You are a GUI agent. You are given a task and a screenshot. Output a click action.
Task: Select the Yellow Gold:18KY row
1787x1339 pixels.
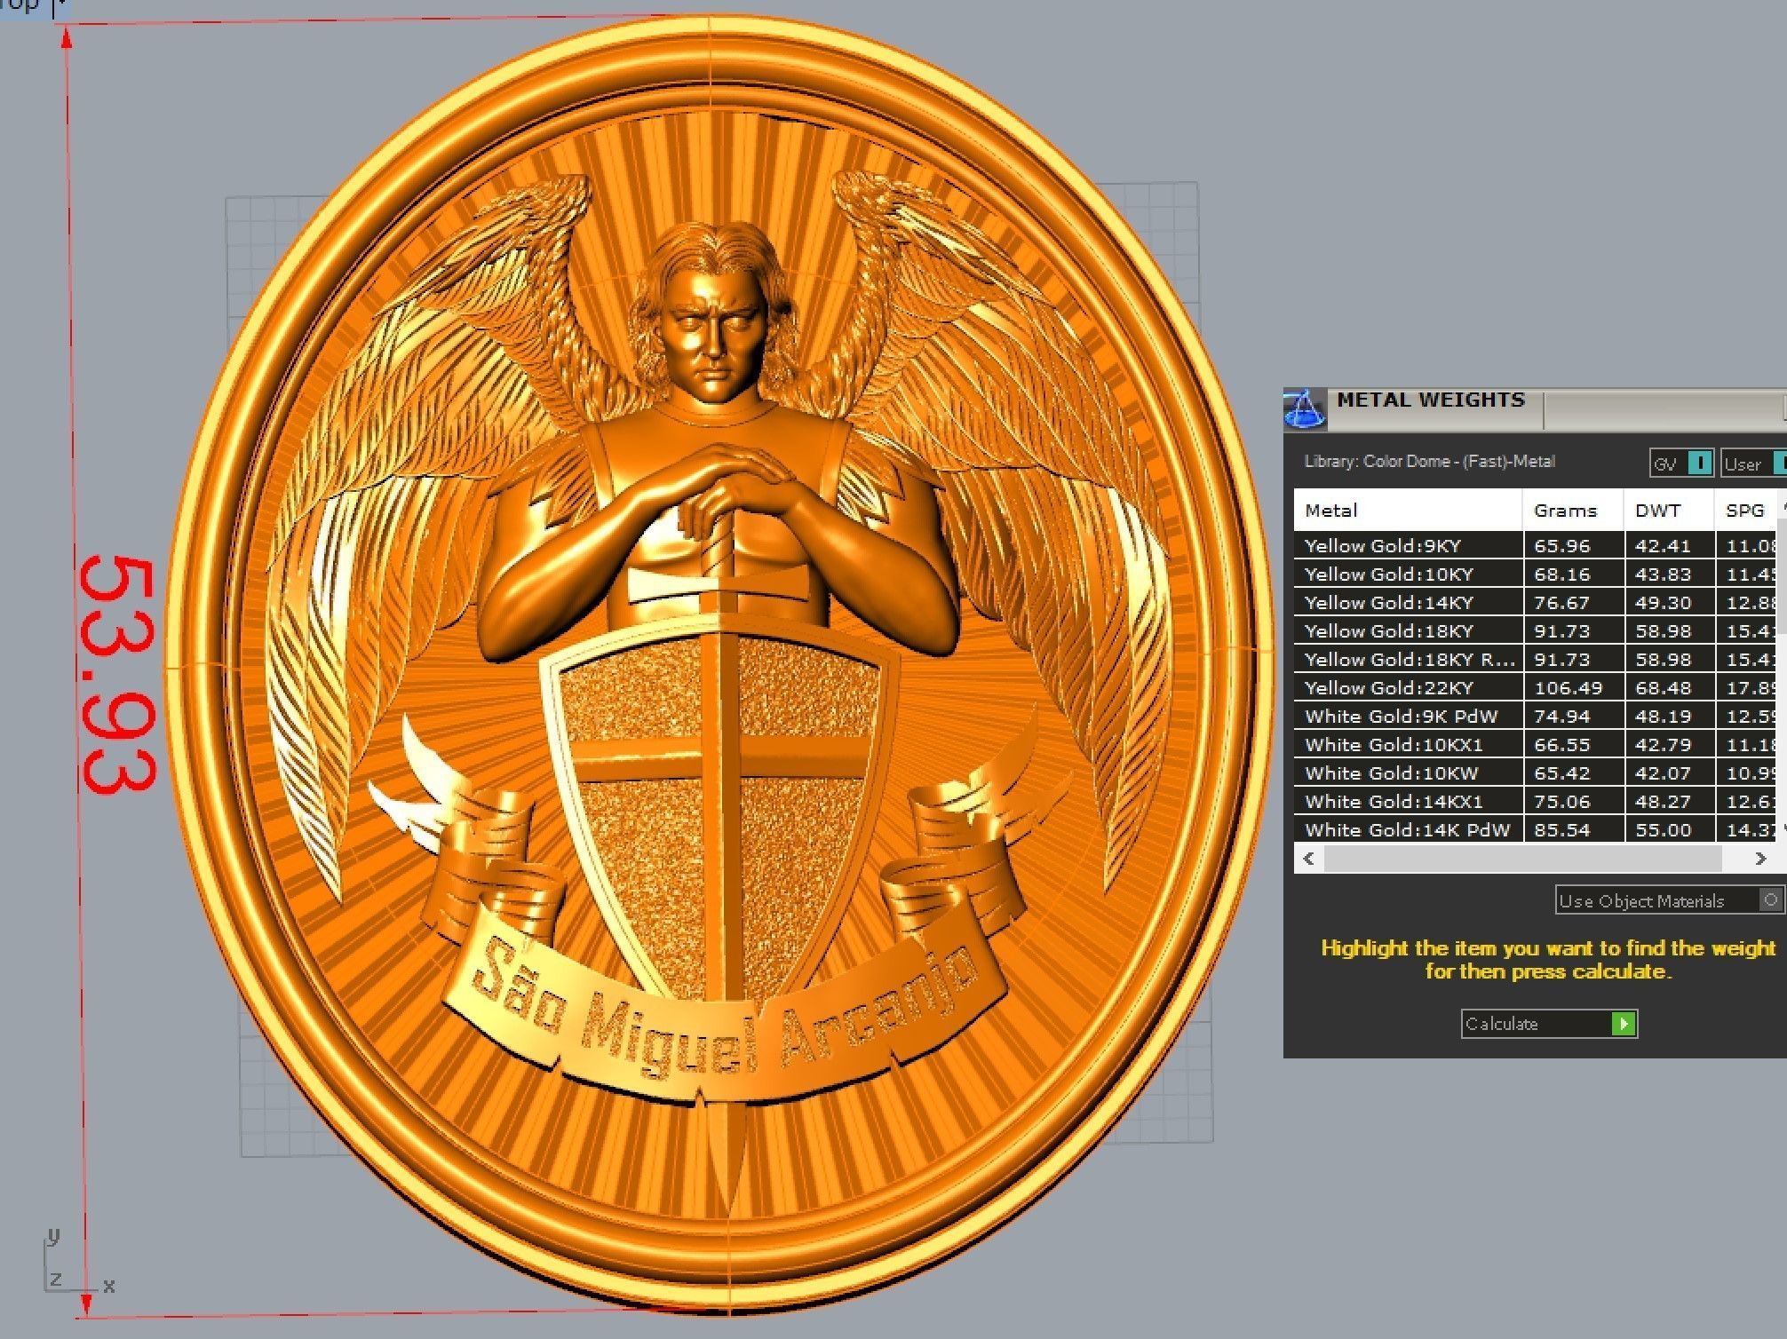pos(1389,631)
